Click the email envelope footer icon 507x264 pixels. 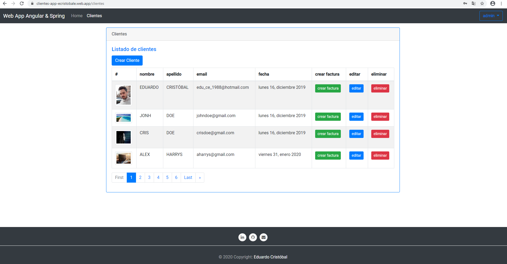(264, 237)
